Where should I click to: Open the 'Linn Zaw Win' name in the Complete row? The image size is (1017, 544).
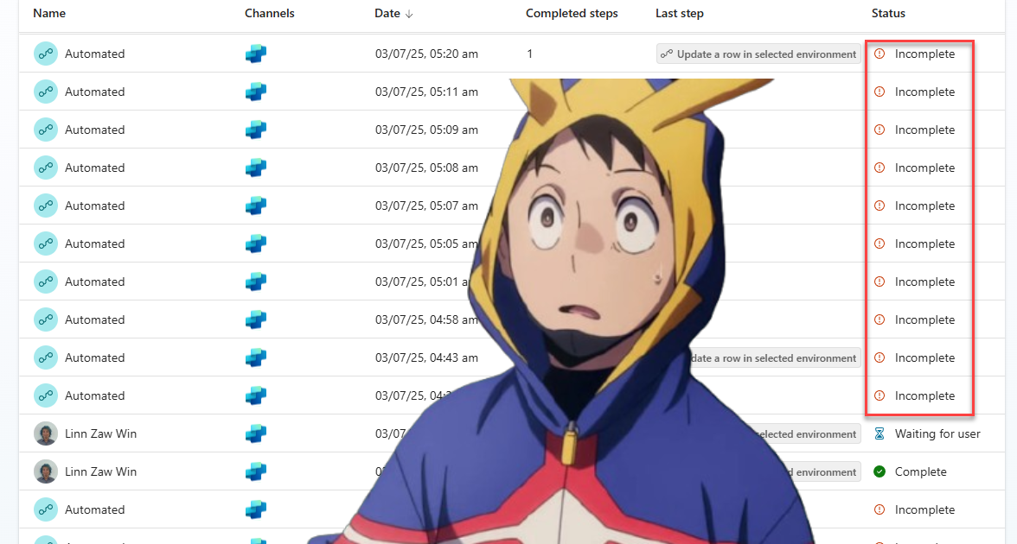100,471
